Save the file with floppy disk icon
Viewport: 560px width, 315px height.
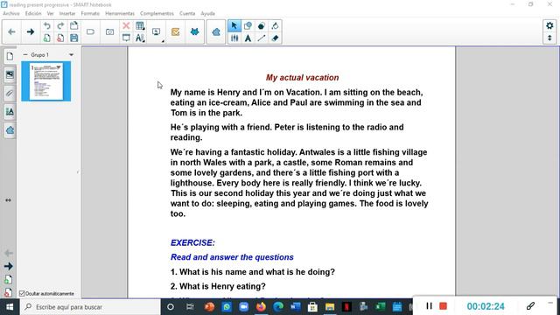[73, 38]
